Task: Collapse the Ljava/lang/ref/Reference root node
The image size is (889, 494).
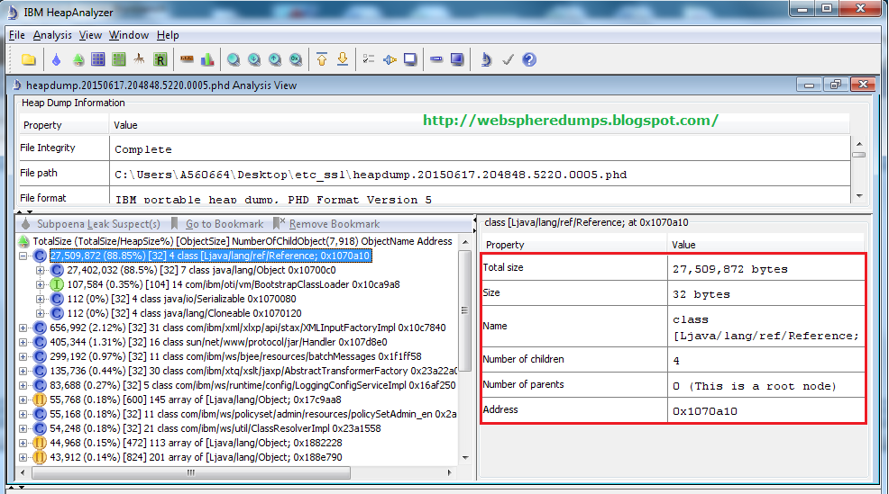Action: (23, 256)
